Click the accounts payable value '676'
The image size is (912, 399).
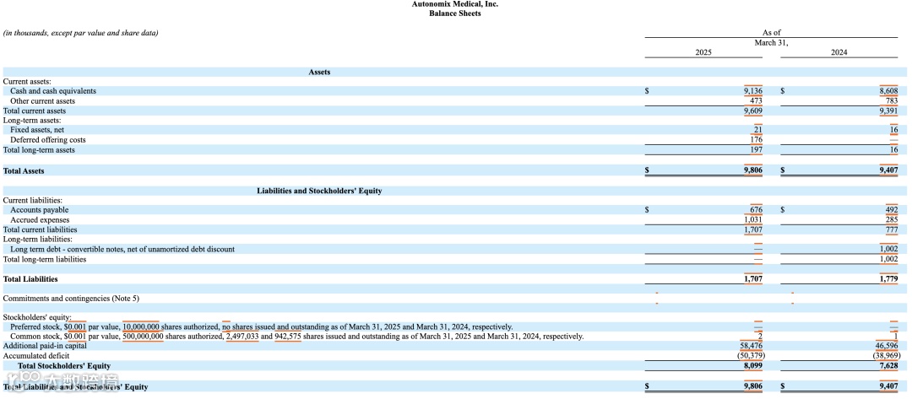coord(756,210)
